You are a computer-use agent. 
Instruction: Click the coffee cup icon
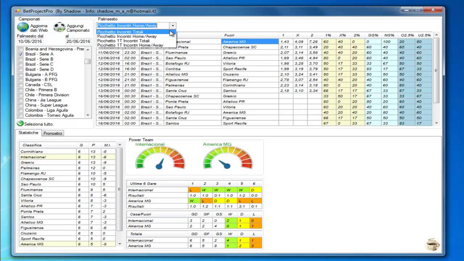pyautogui.click(x=433, y=244)
